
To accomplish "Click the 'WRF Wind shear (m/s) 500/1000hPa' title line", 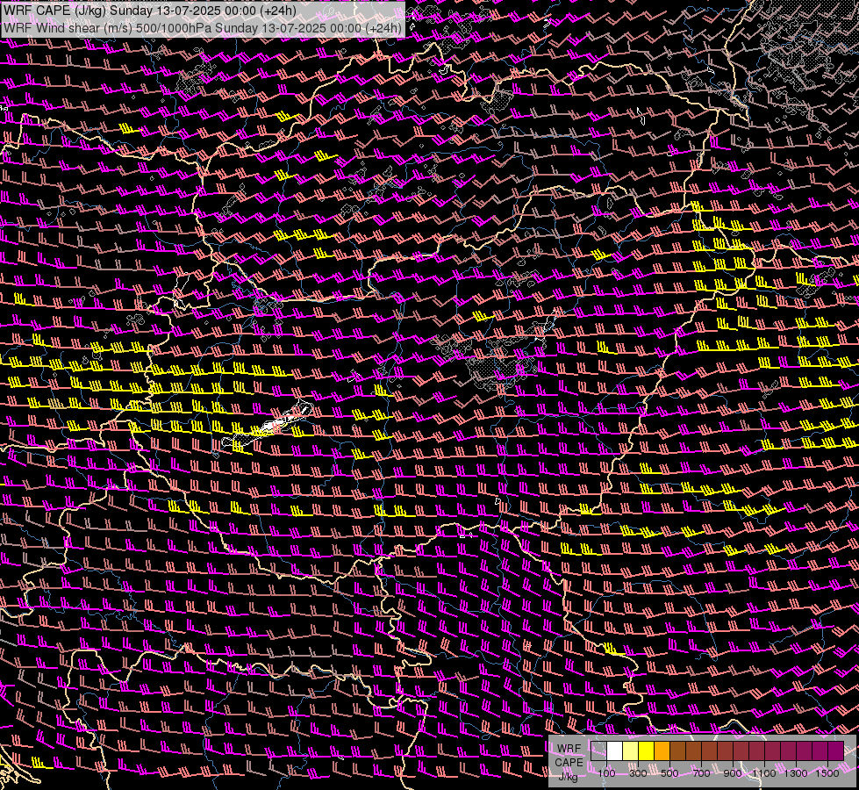I will tap(203, 27).
